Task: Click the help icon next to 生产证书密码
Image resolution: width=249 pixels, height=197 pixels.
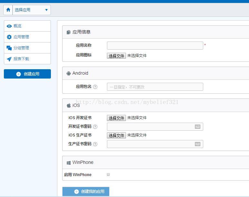Action: 95,144
